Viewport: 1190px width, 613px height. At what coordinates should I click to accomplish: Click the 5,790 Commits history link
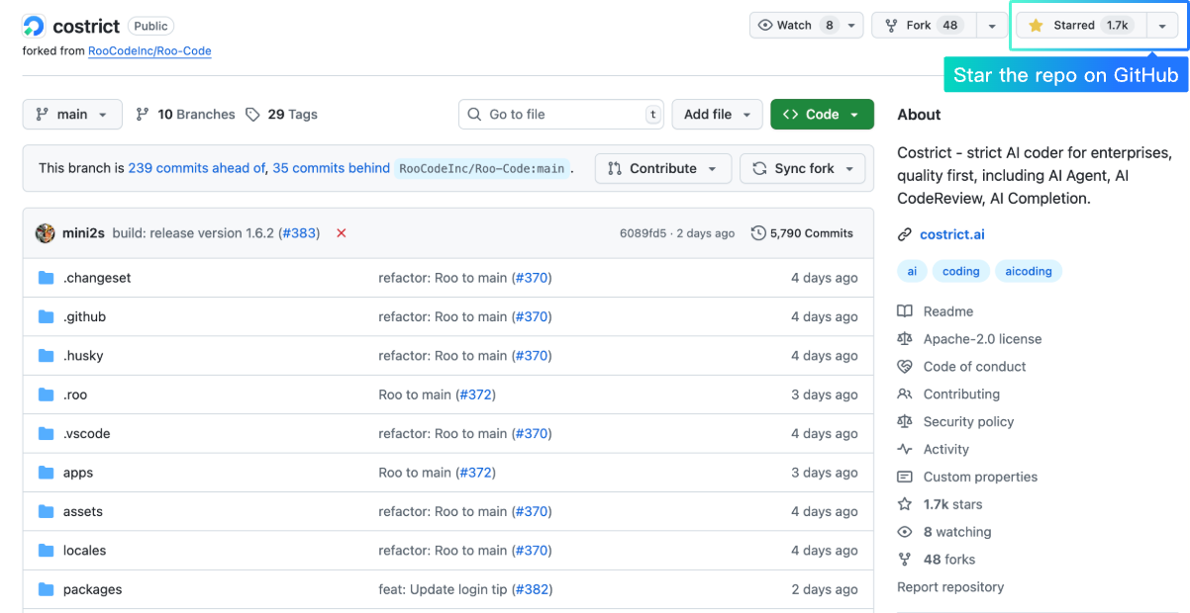pos(802,233)
